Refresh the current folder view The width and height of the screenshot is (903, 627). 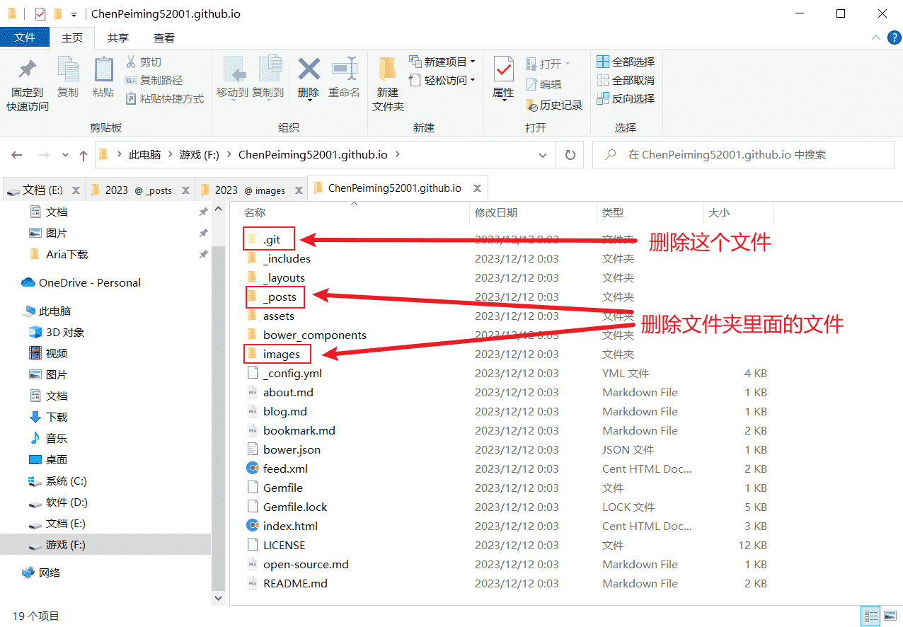click(x=570, y=155)
